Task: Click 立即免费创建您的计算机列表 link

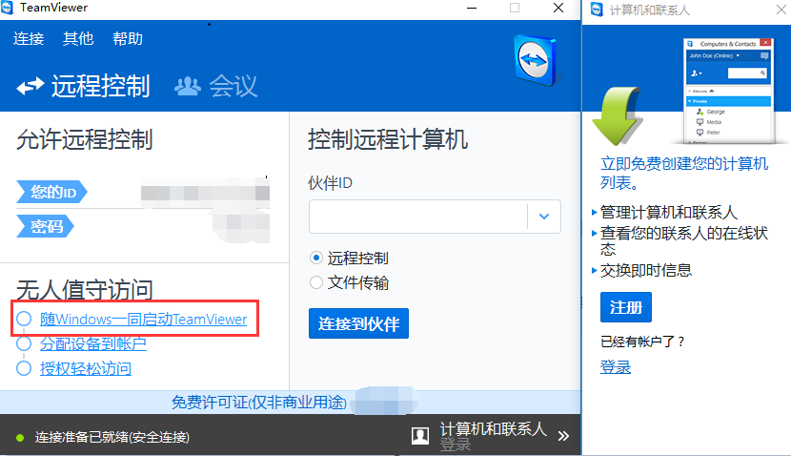Action: 684,173
